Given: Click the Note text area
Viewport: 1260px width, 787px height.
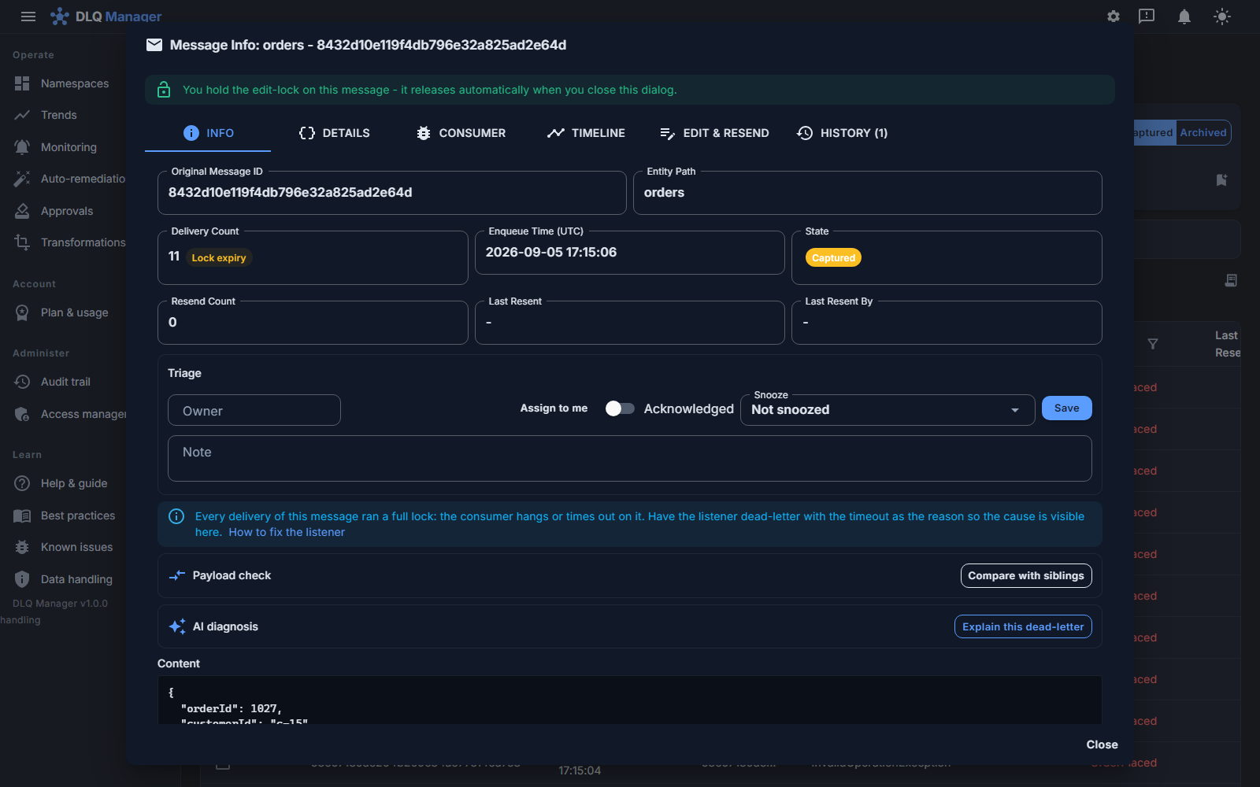Looking at the screenshot, I should coord(630,458).
